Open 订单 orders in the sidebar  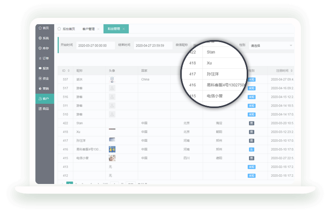pos(45,58)
